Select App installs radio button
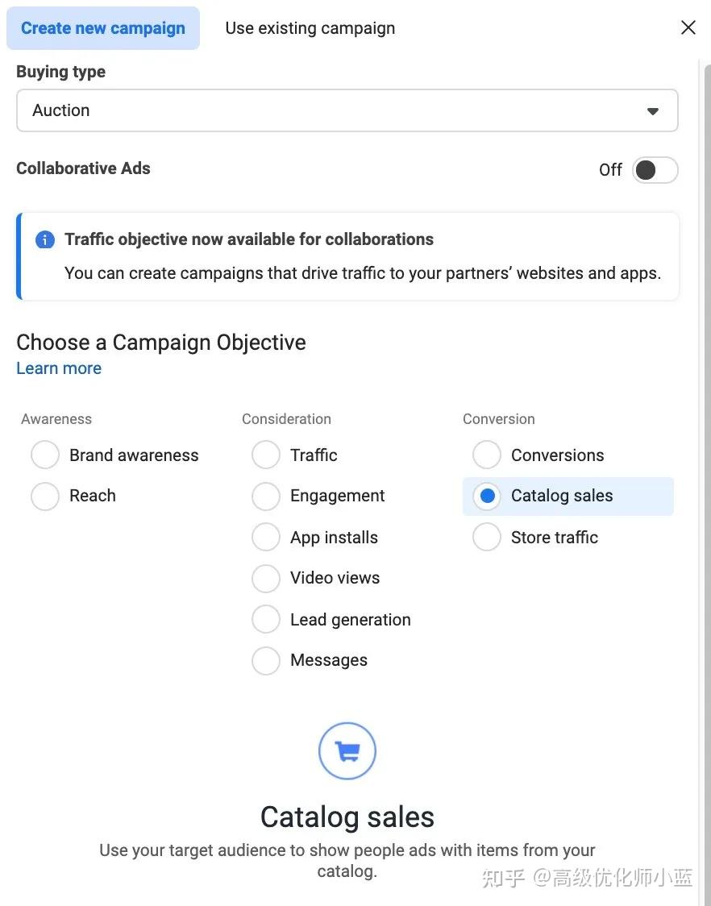Viewport: 711px width, 906px height. [x=266, y=537]
